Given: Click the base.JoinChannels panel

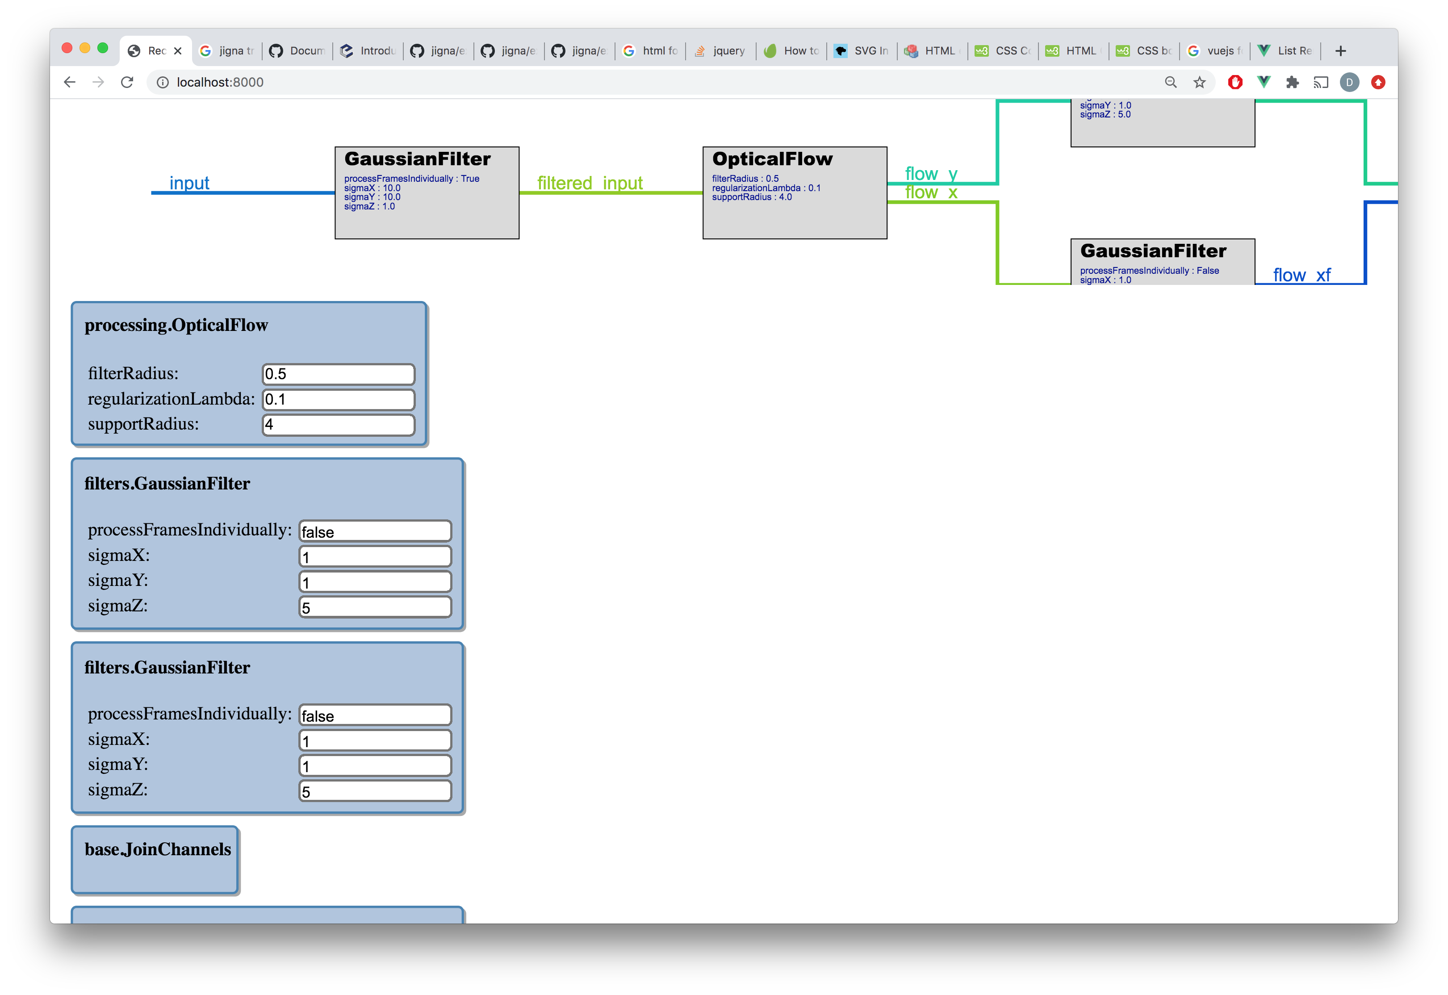Looking at the screenshot, I should click(155, 860).
